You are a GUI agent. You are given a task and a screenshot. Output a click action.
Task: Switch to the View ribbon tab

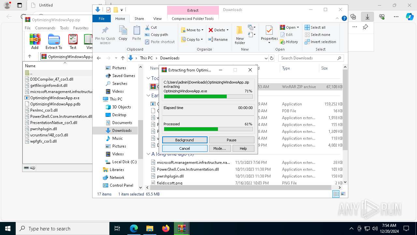157,19
